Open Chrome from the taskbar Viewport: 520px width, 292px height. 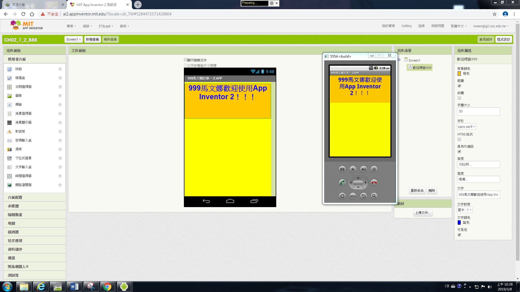click(107, 287)
